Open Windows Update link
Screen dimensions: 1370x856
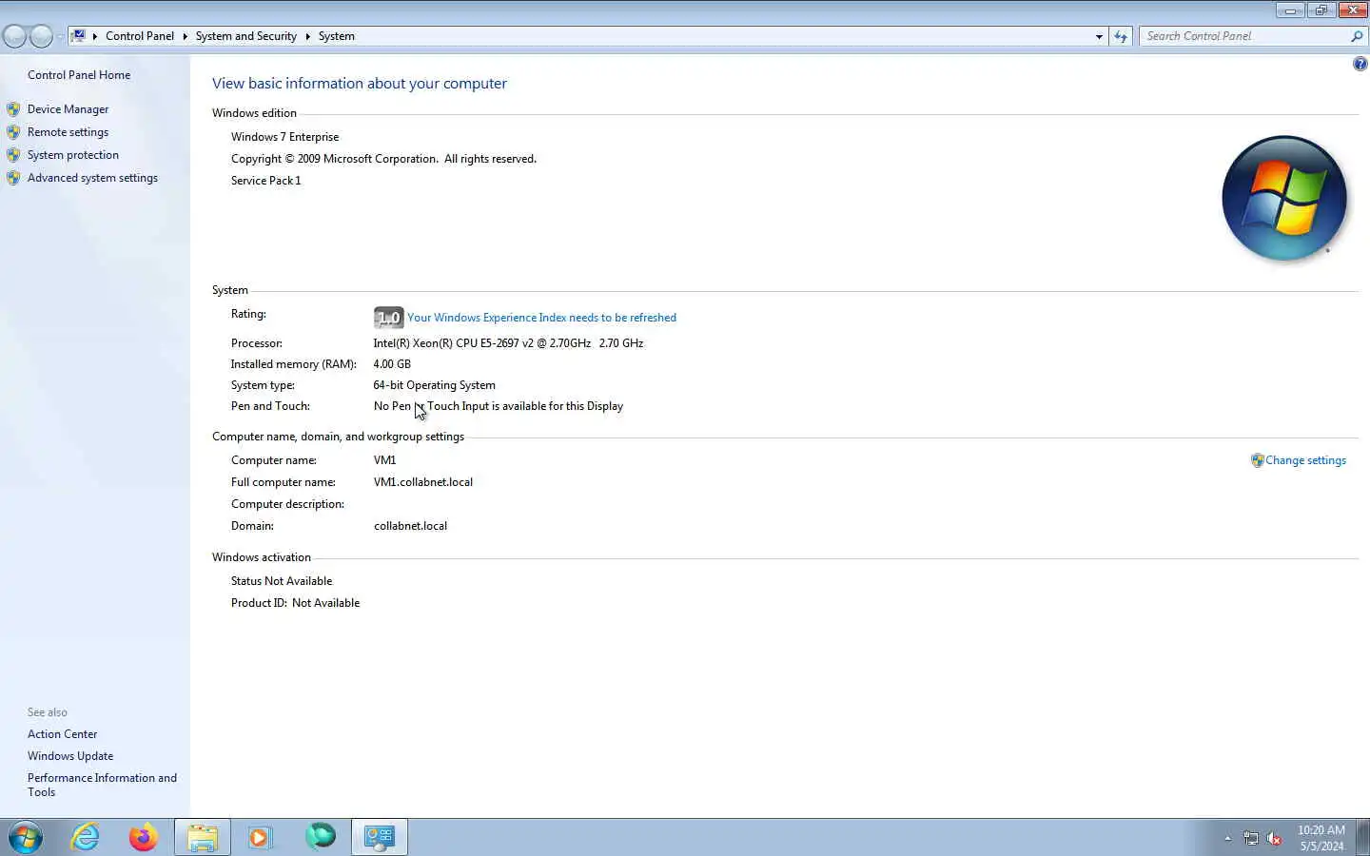click(x=70, y=756)
